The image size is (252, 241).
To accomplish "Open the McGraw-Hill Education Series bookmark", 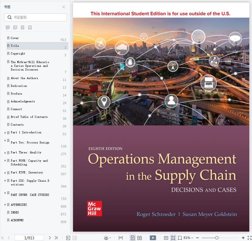I will [30, 66].
